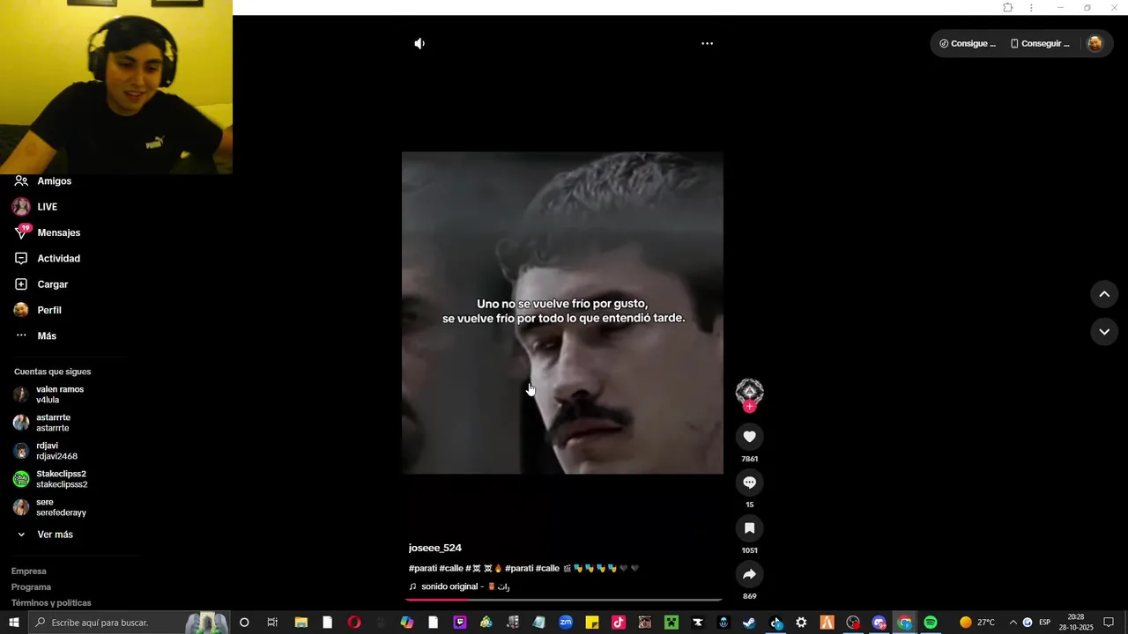
Task: Open Términos y políticas footer link
Action: click(51, 603)
